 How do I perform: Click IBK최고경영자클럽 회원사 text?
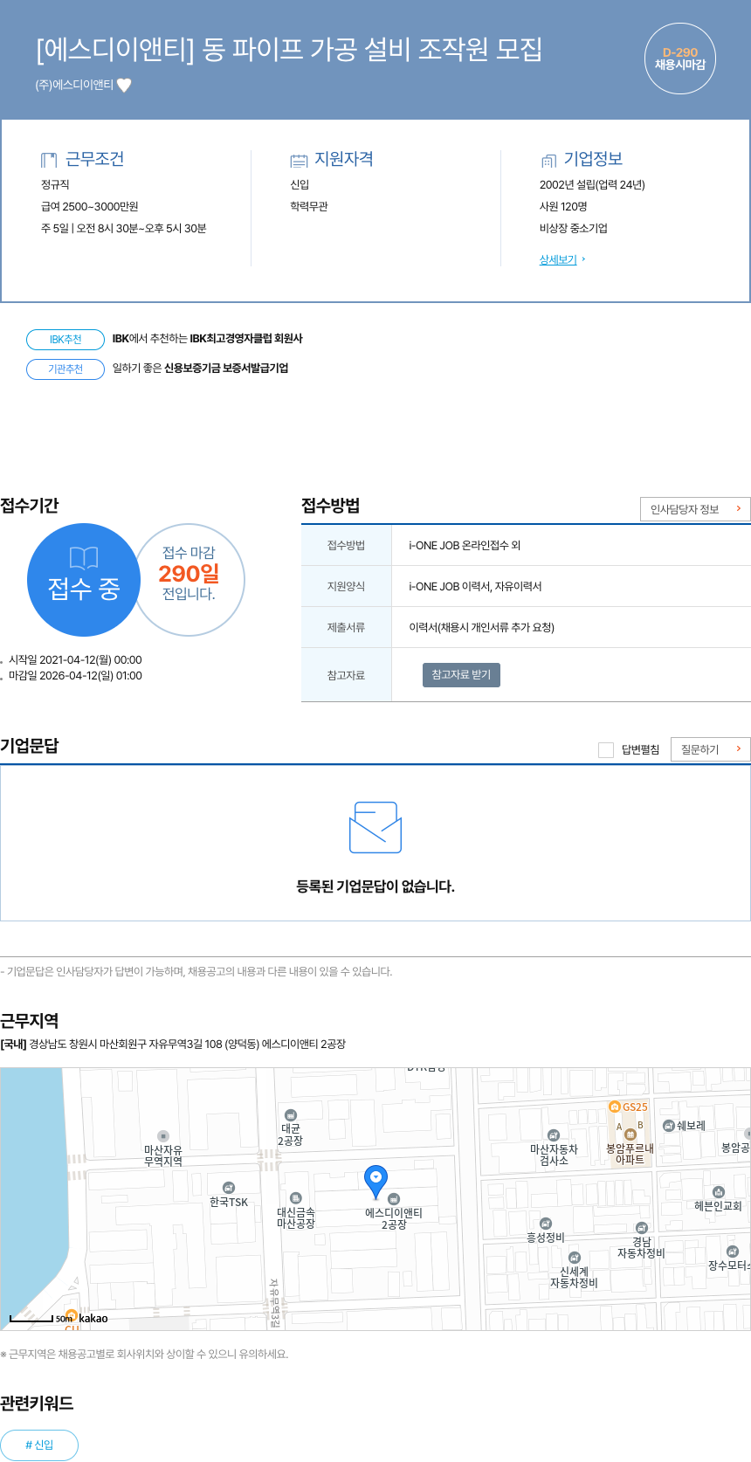click(246, 339)
